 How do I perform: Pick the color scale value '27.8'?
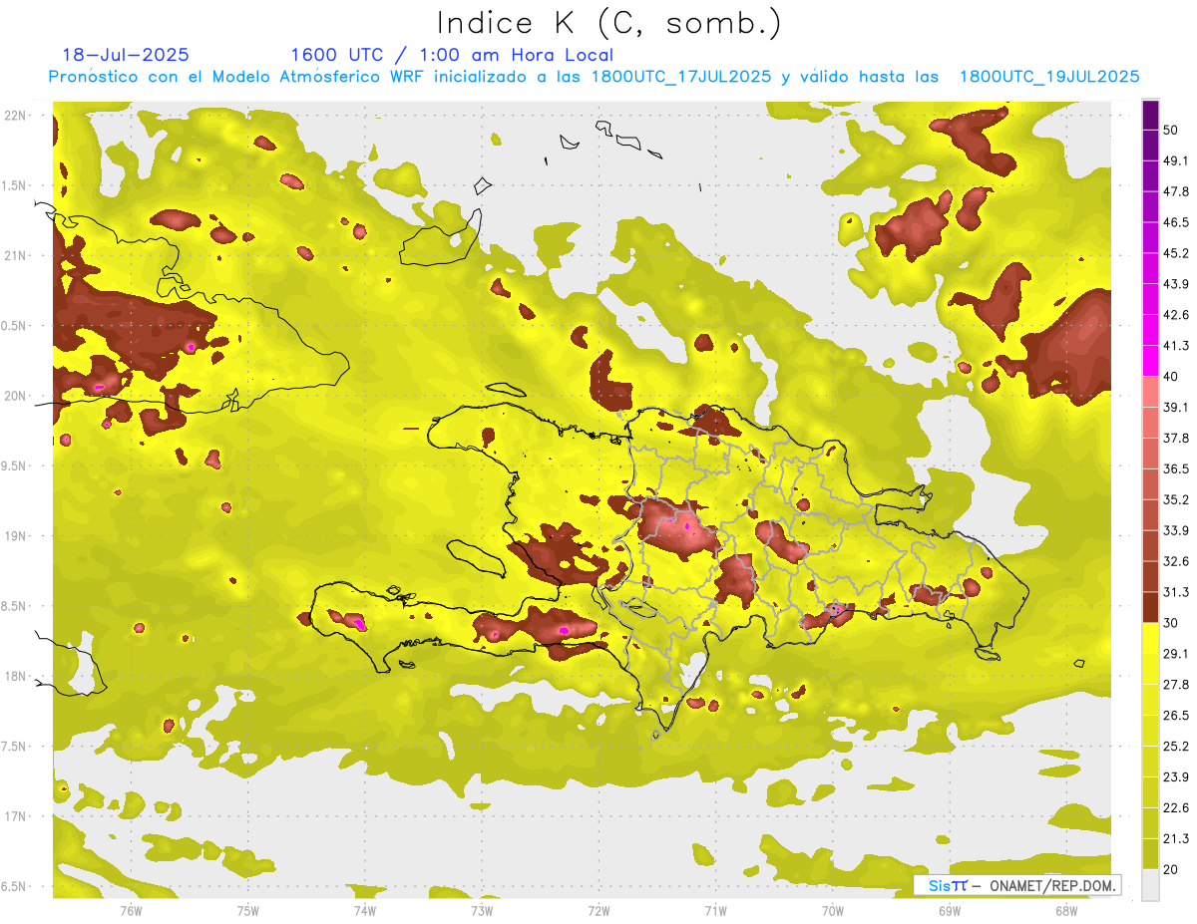[x=1176, y=685]
